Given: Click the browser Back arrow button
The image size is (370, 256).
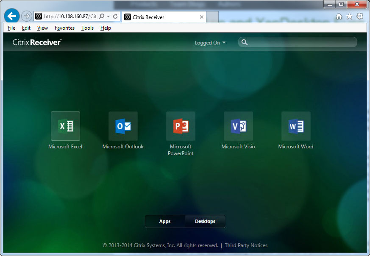Looking at the screenshot, I should tap(12, 17).
